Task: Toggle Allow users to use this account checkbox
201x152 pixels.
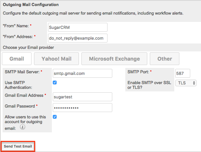Action: pos(55,117)
